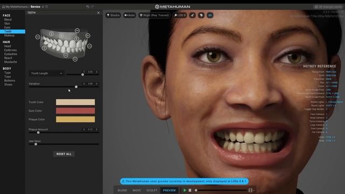Select Blend in the Face section
This screenshot has width=345, height=194.
click(x=8, y=19)
